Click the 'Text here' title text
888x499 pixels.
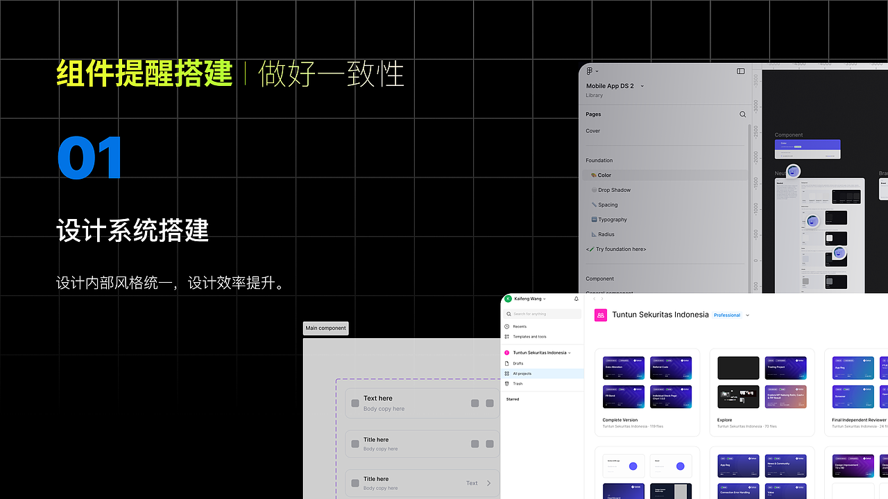point(378,399)
